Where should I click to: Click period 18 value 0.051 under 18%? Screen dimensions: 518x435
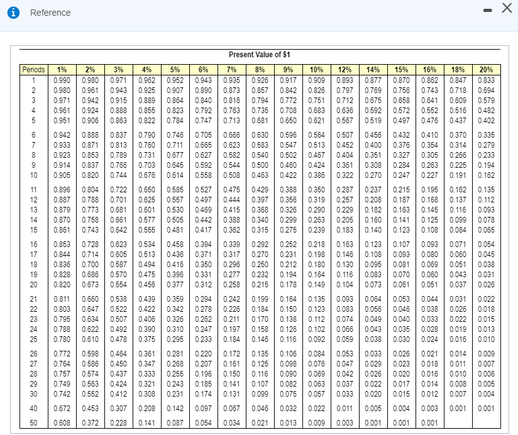click(x=458, y=265)
